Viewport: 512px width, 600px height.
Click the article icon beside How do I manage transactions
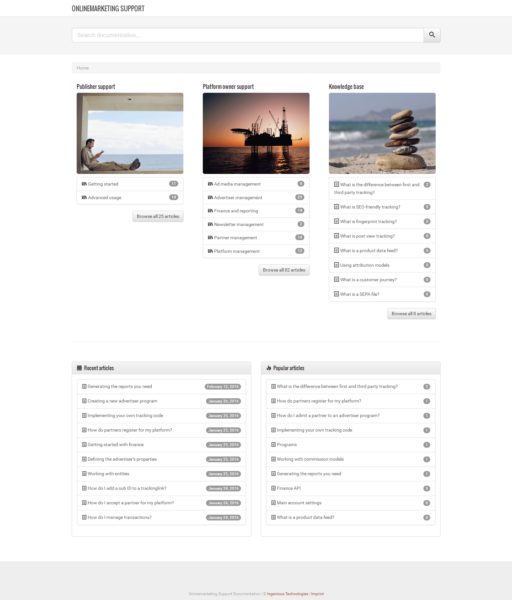tap(84, 517)
